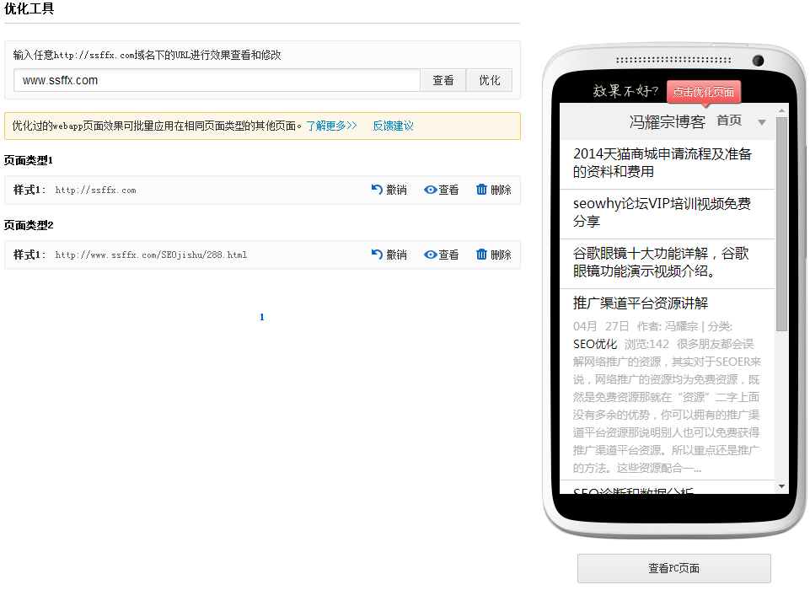The image size is (810, 590).
Task: Open the article 谷歌眼镜十大功能详解
Action: (661, 262)
